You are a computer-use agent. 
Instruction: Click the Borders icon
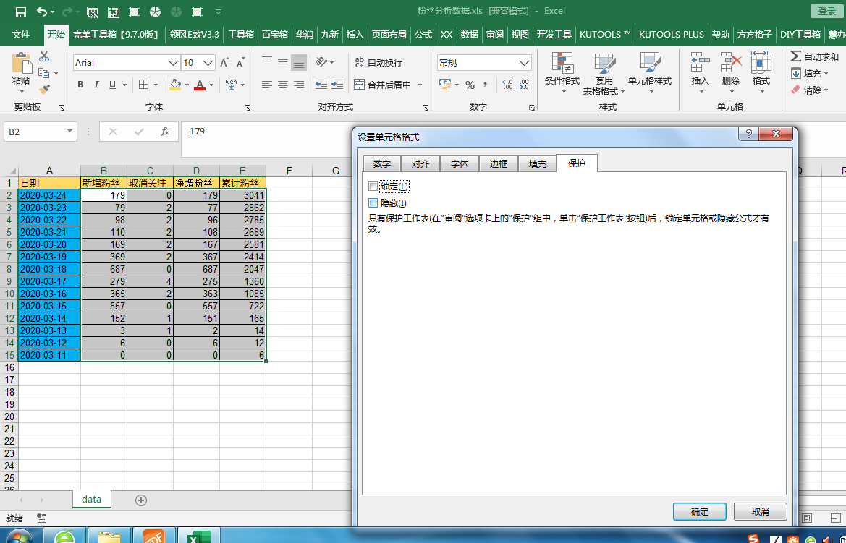143,85
